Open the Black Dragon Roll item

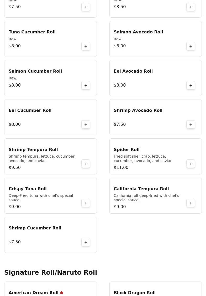click(134, 293)
